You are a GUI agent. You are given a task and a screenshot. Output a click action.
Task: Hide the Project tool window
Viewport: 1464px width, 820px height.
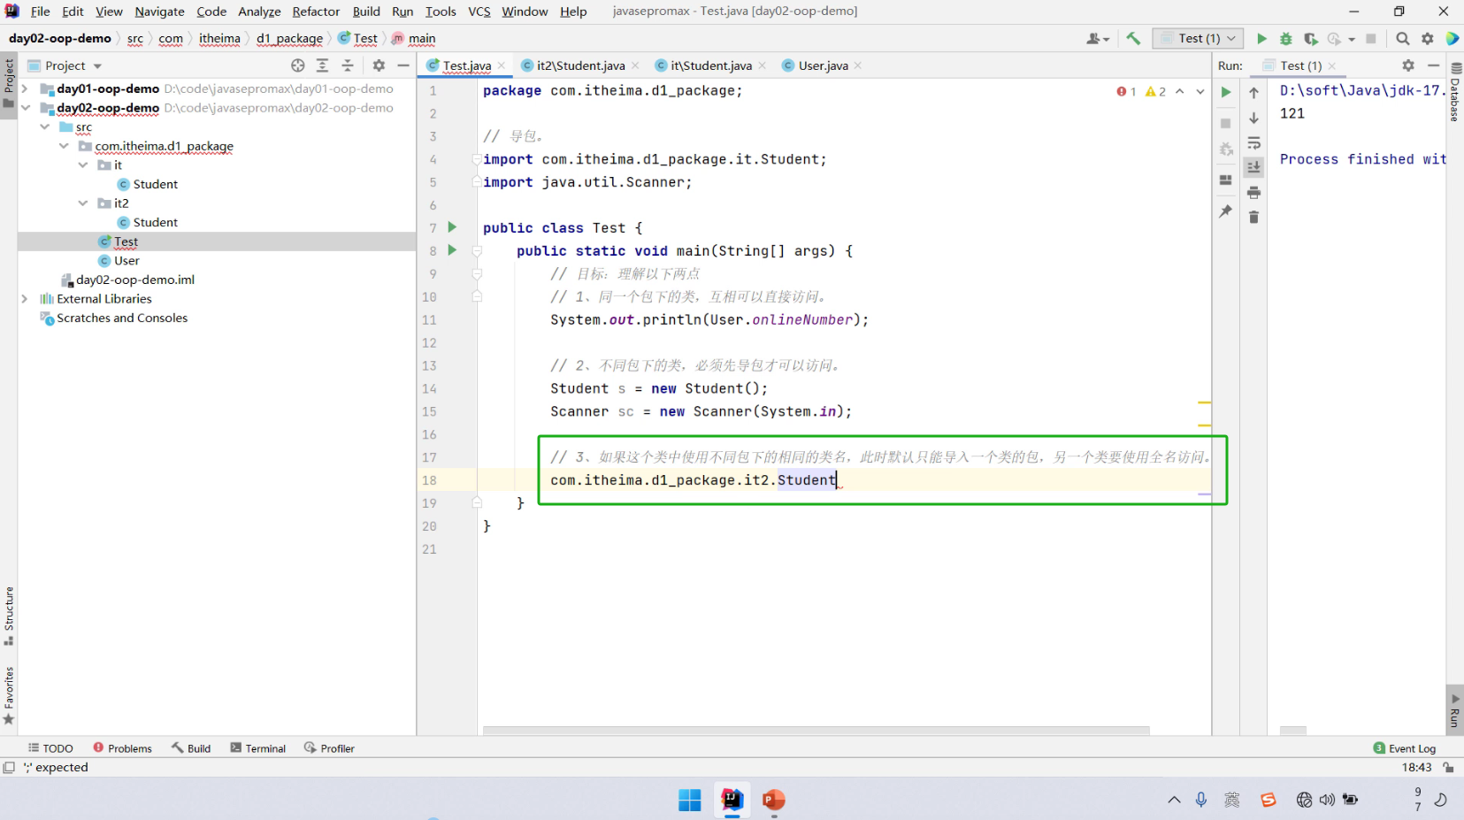403,65
